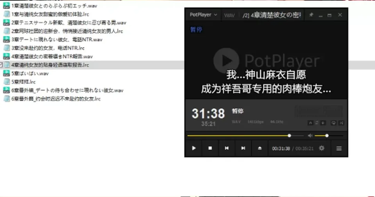Show the playlist via hamburger icon

pyautogui.click(x=339, y=148)
